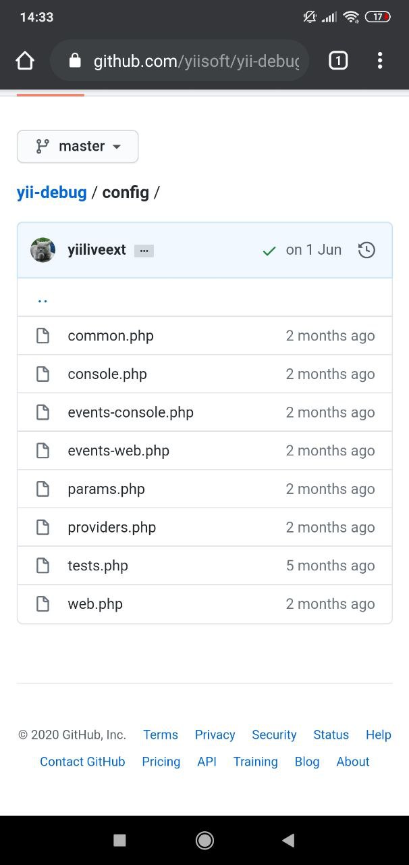Tap the Android recent apps square
Screen dimensions: 409x865
point(119,840)
